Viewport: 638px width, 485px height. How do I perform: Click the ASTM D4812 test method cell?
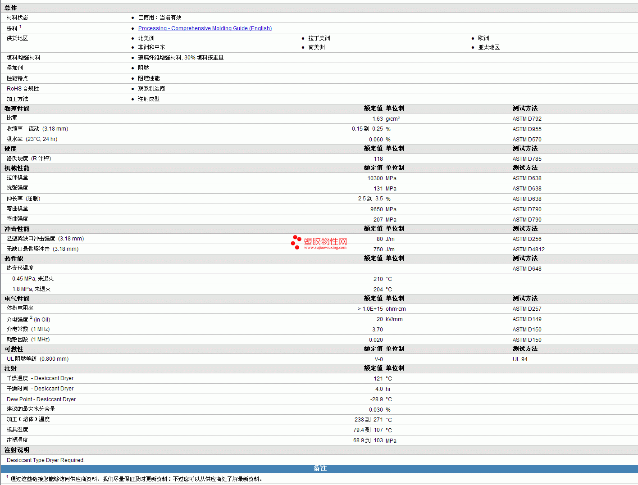coord(529,249)
